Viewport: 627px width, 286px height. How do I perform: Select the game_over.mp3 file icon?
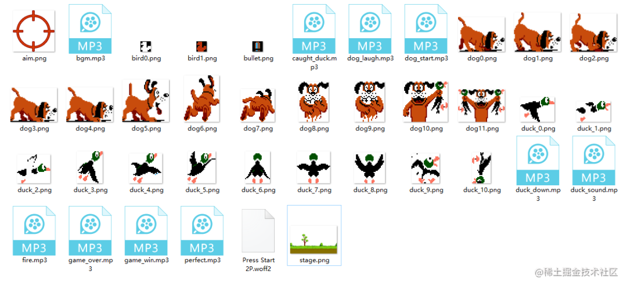click(x=90, y=230)
